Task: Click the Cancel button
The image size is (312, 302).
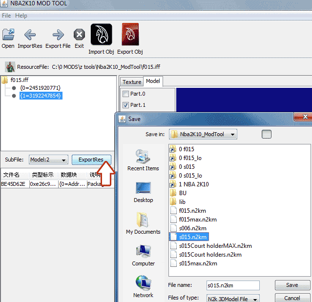Action: click(x=292, y=298)
